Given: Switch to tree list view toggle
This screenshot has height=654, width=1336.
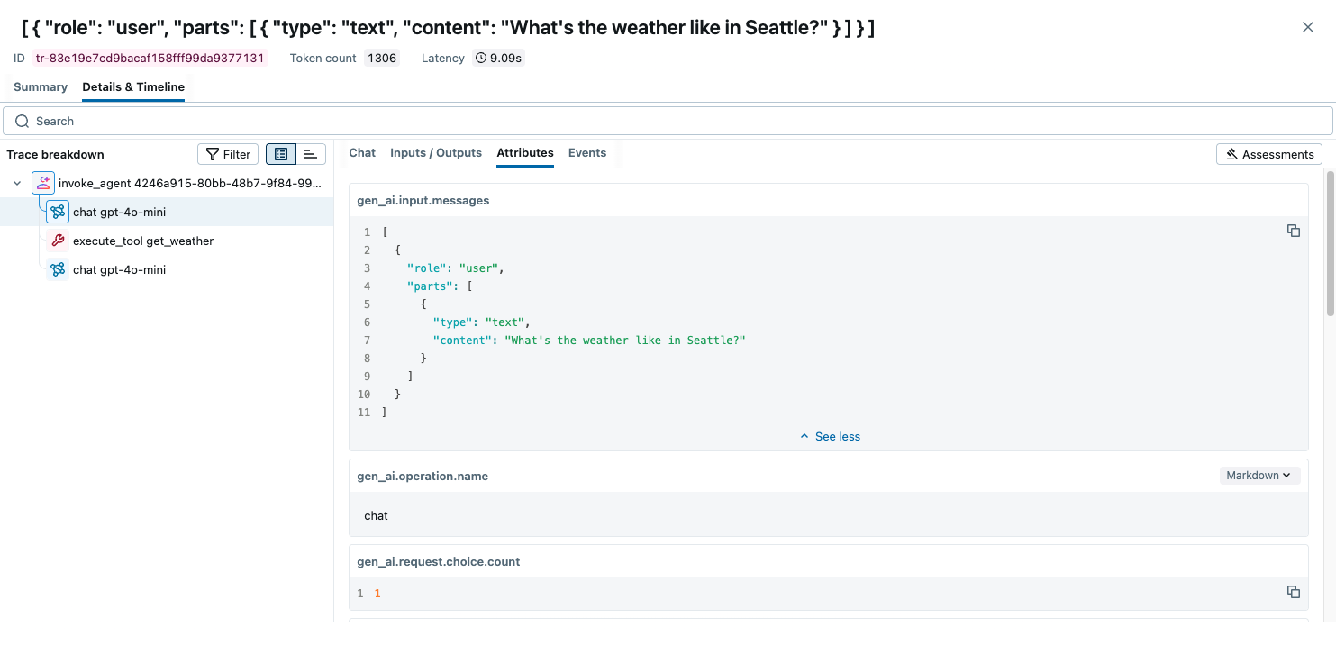Looking at the screenshot, I should [x=281, y=154].
